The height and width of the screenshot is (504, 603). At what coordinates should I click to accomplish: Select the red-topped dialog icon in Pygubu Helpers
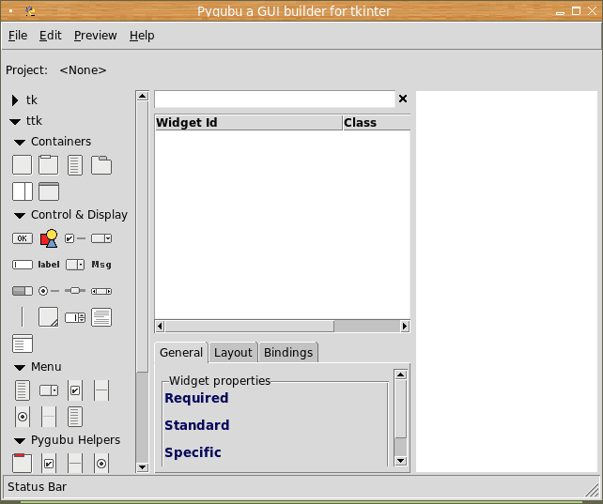point(22,463)
